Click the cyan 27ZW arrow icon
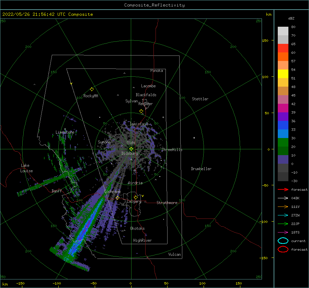Viewport: 309px width, 288px height. (283, 215)
